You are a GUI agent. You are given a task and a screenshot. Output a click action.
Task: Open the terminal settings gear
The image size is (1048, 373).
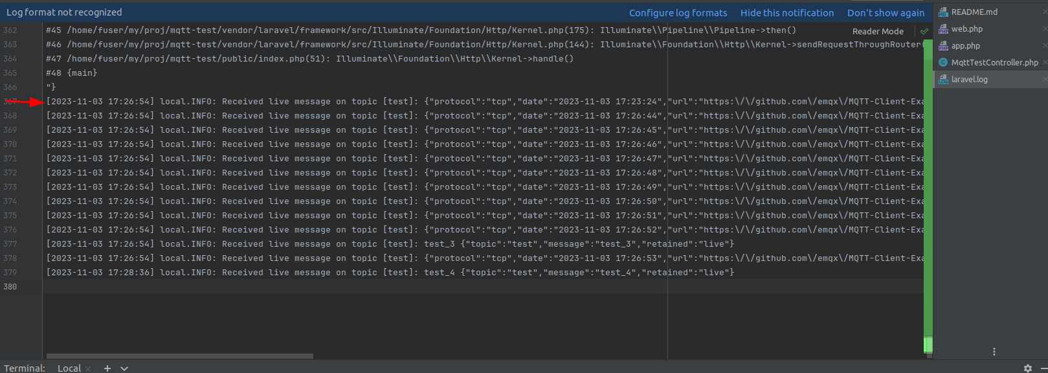(1028, 368)
